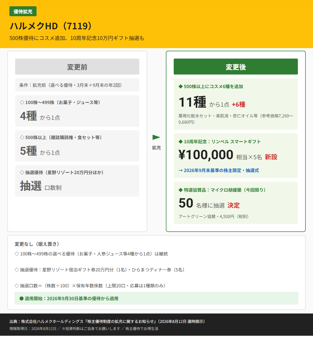Click the ¥100,000 amount
This screenshot has width=313, height=342.
206,155
